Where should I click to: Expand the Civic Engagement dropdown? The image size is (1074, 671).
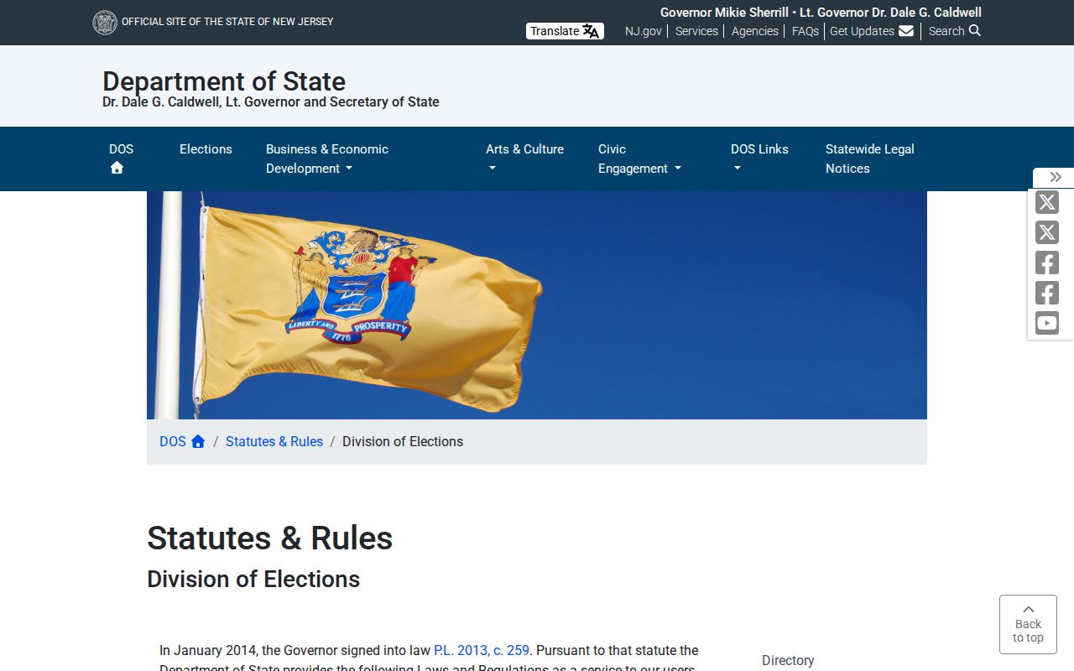click(x=639, y=159)
